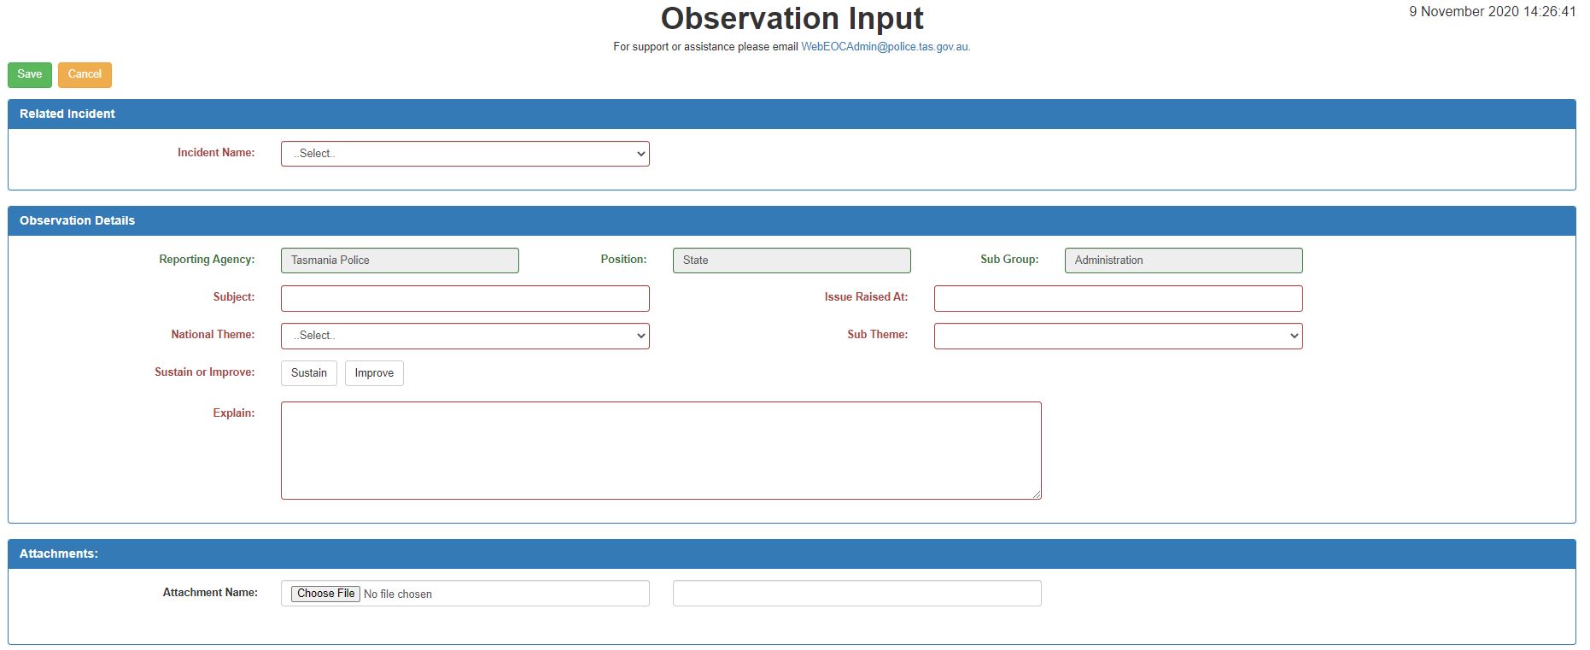Click the Choose File button

(326, 594)
